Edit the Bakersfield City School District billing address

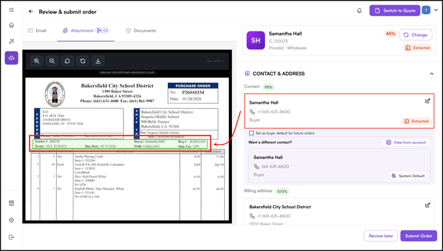coord(427,205)
